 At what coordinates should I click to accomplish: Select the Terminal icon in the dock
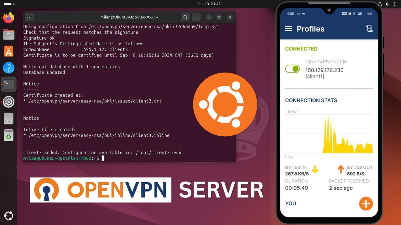[x=9, y=84]
